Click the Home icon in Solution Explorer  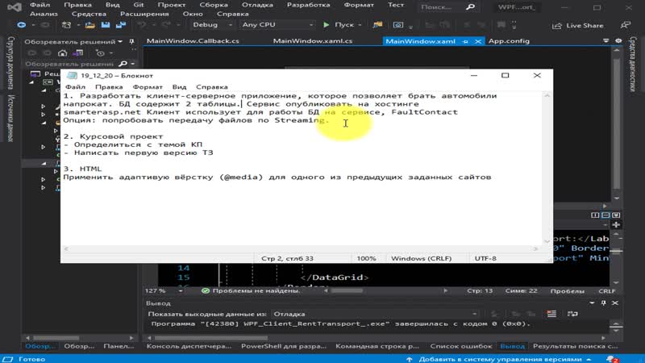62,52
